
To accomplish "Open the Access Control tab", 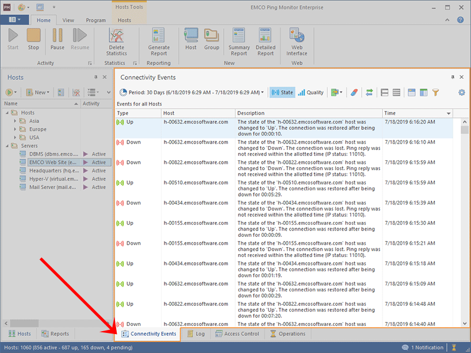I will (x=238, y=334).
